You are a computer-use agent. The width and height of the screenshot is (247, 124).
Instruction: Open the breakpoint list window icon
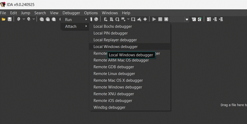pos(209,19)
